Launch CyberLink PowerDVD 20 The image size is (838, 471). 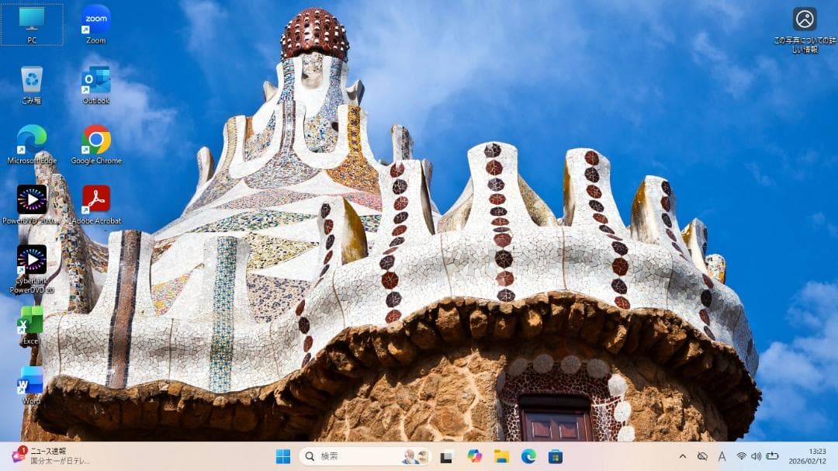[31, 264]
